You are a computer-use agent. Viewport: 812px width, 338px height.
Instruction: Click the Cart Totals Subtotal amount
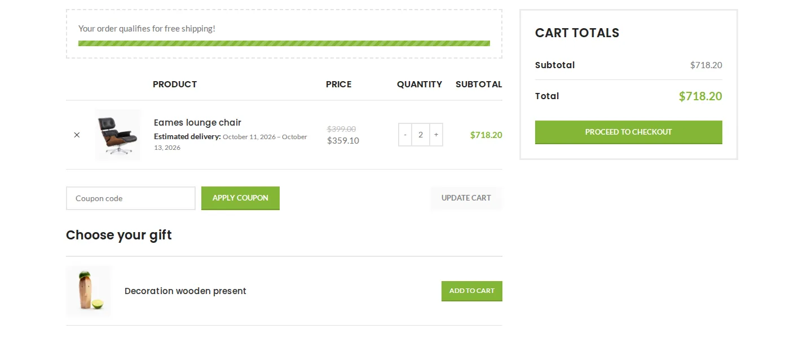(706, 65)
